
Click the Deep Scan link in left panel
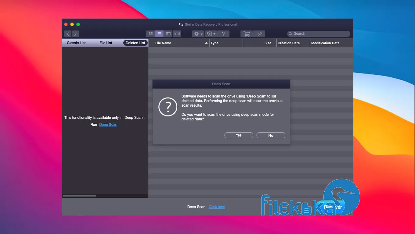(x=108, y=125)
